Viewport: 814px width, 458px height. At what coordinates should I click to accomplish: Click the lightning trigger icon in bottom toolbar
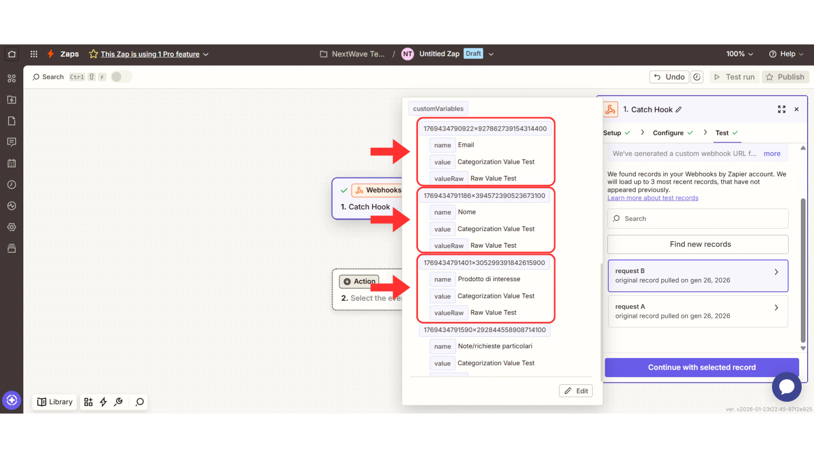[103, 402]
